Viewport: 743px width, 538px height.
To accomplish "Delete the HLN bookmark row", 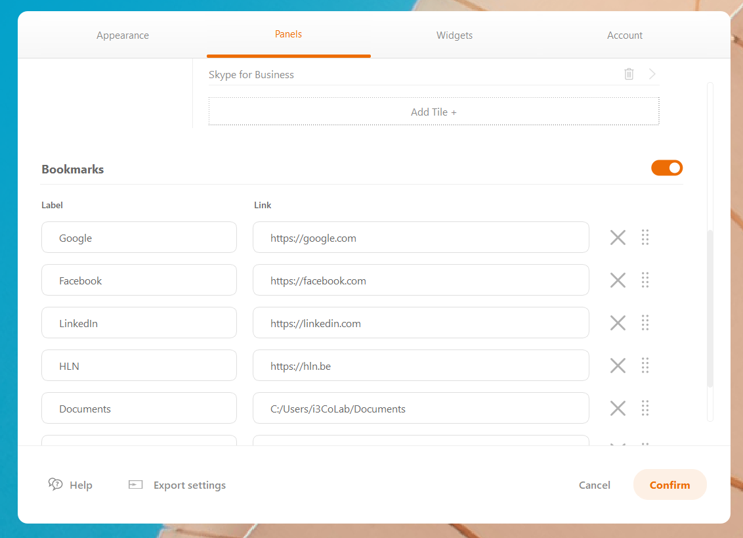I will pyautogui.click(x=618, y=366).
